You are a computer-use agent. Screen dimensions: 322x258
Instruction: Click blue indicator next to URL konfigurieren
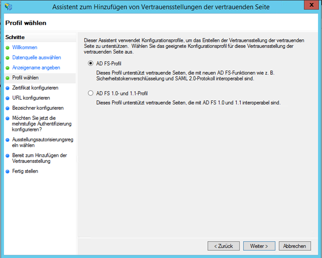pyautogui.click(x=9, y=97)
